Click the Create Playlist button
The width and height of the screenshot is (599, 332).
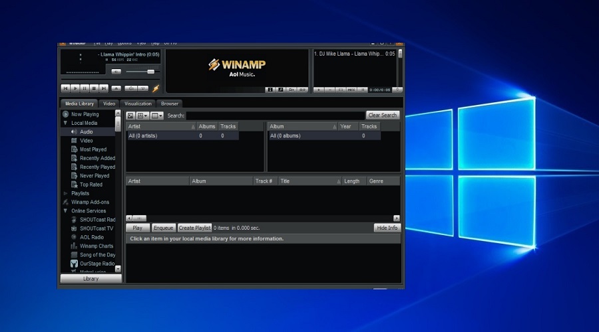click(x=194, y=228)
